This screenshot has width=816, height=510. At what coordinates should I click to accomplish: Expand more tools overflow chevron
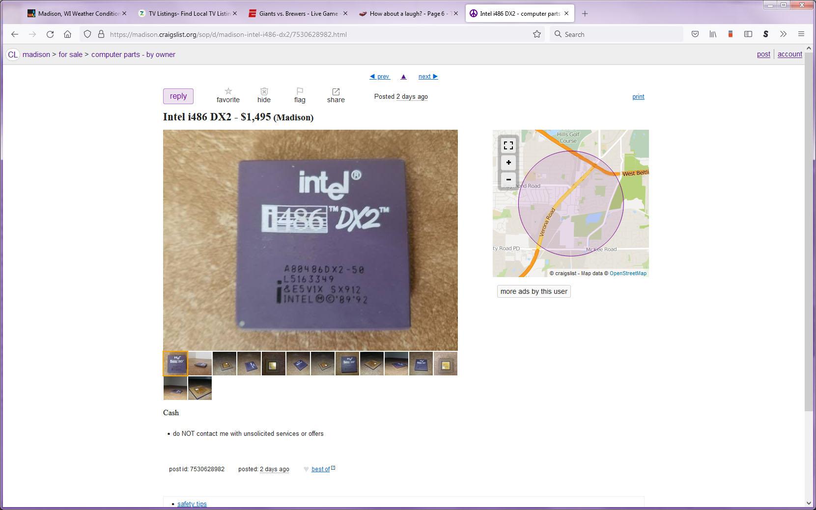[x=783, y=34]
